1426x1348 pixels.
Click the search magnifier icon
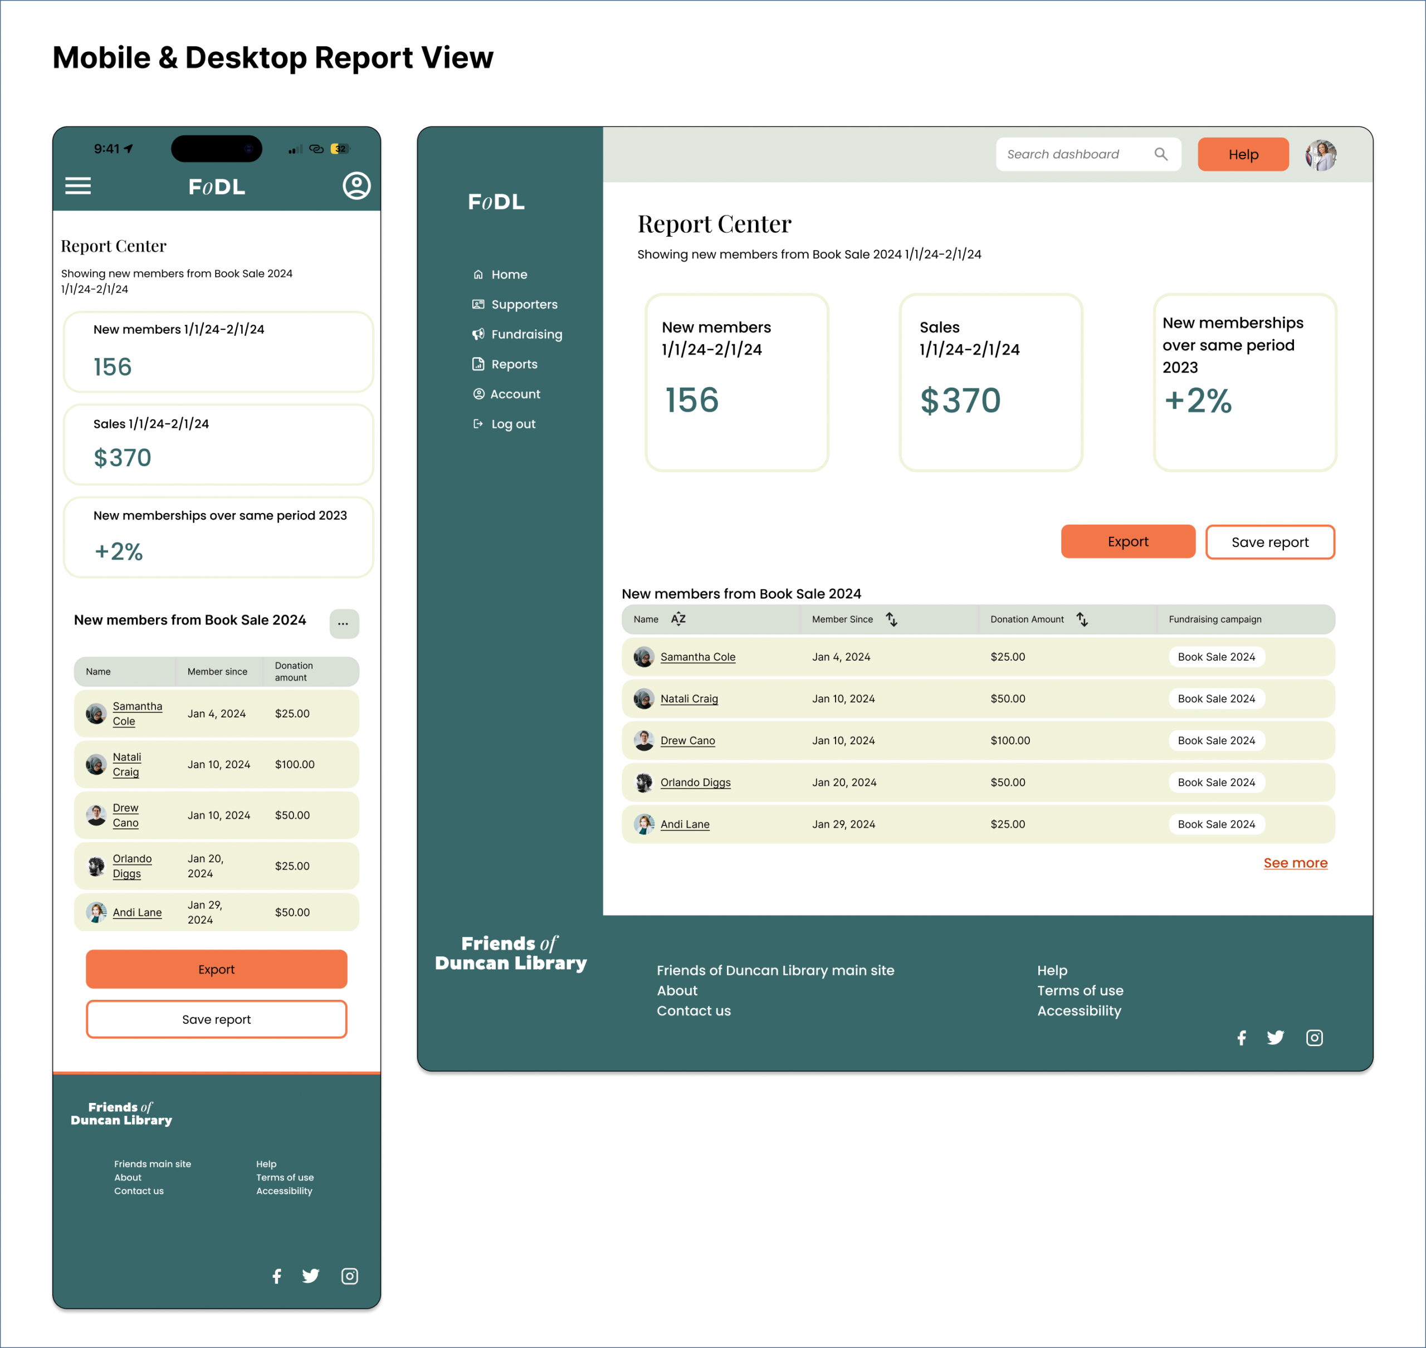click(1160, 154)
